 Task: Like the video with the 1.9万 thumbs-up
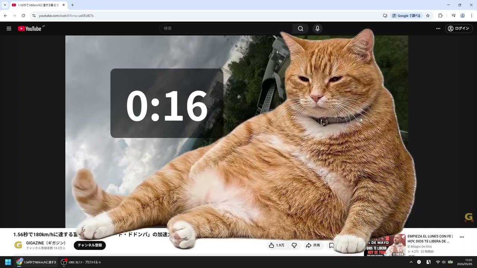click(277, 245)
